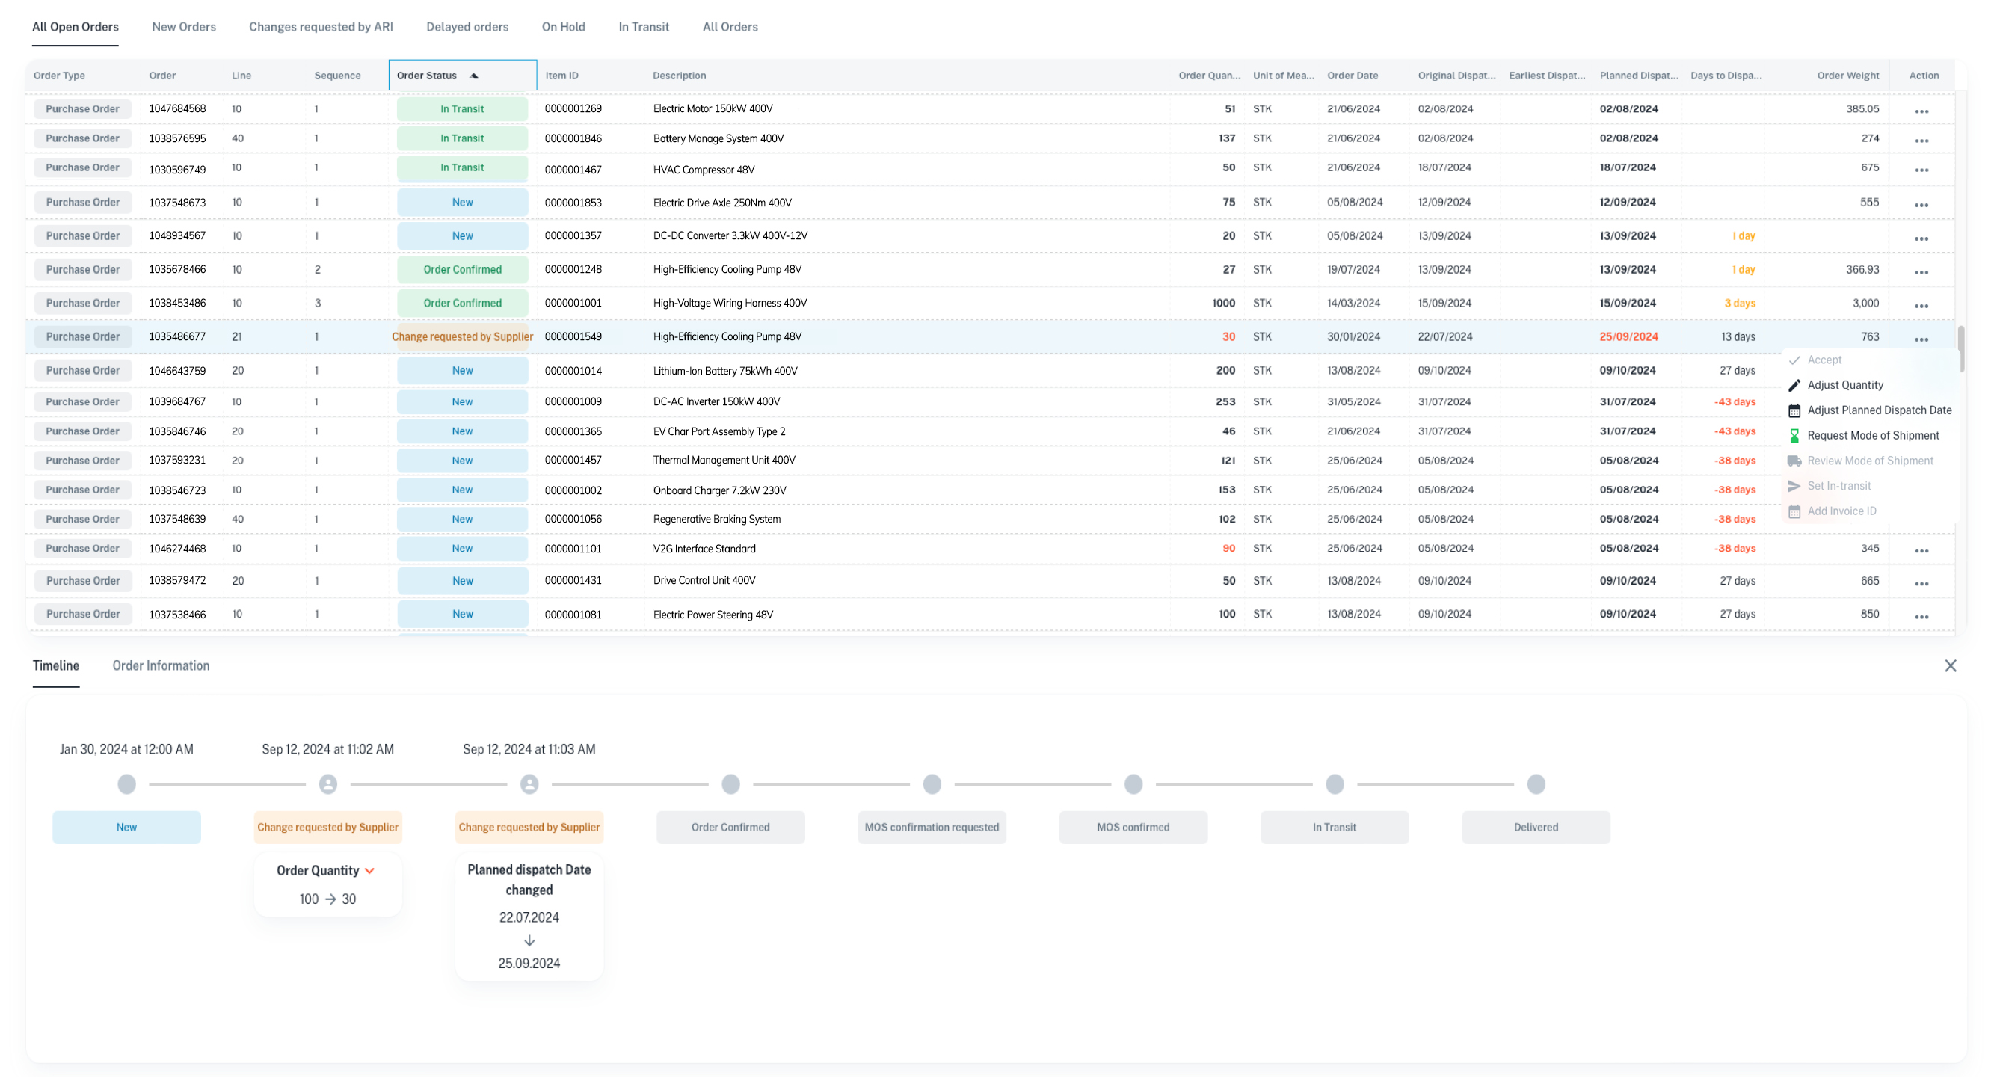Screen dimensions: 1994x1090
Task: Click calendar icon beside Adjust Planned Dispatch Date
Action: pos(1794,410)
